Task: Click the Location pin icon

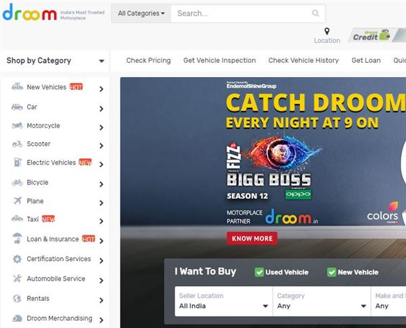Action: pyautogui.click(x=327, y=31)
